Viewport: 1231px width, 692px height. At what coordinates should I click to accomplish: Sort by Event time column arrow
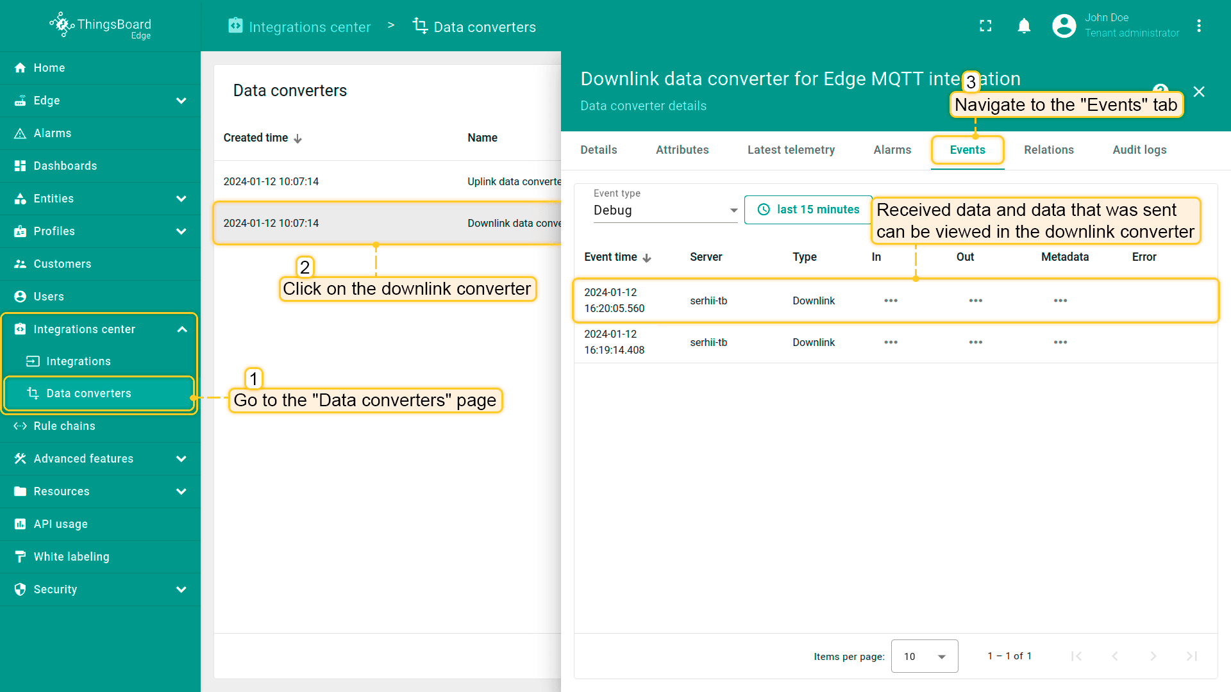pyautogui.click(x=647, y=258)
